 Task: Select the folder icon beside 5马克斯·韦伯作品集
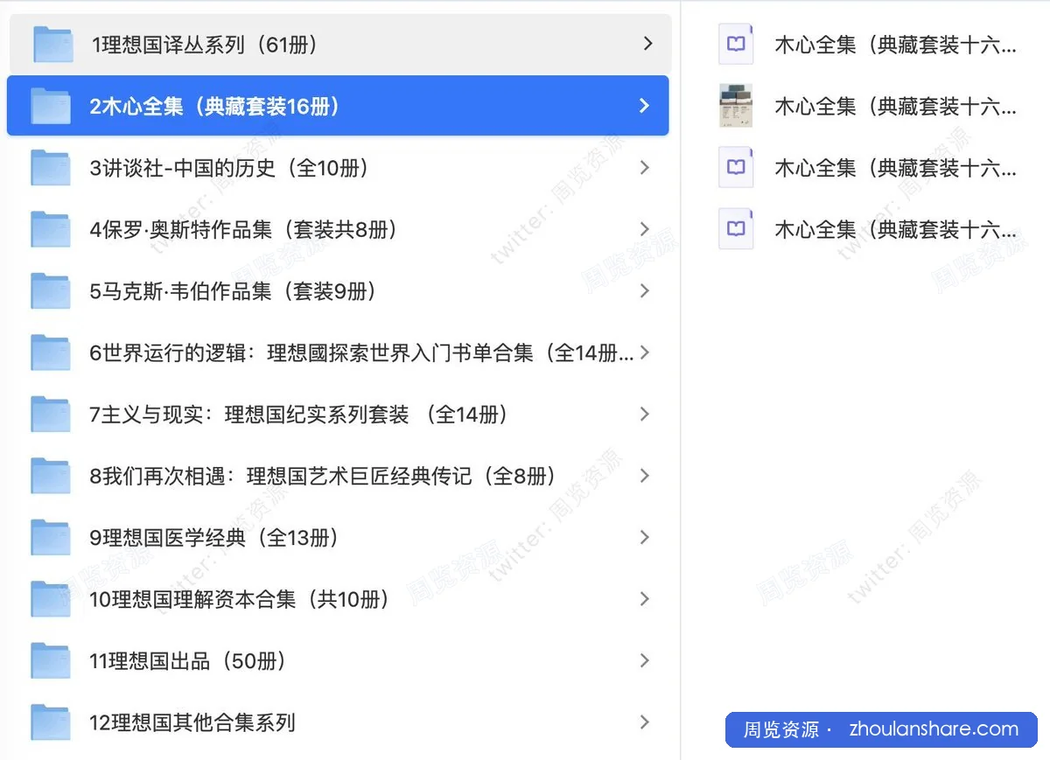click(50, 291)
